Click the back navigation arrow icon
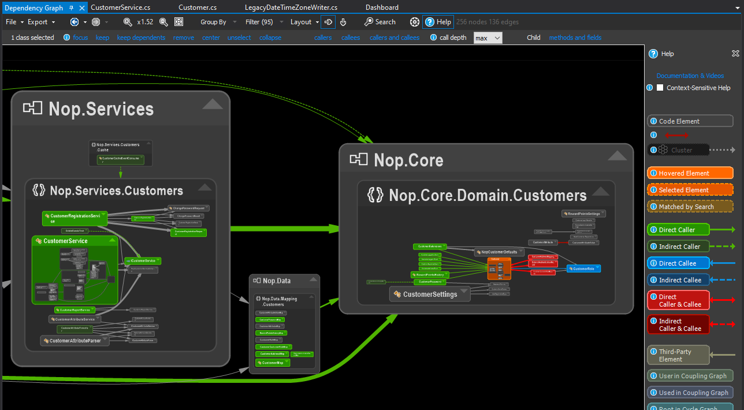The width and height of the screenshot is (744, 410). click(75, 22)
